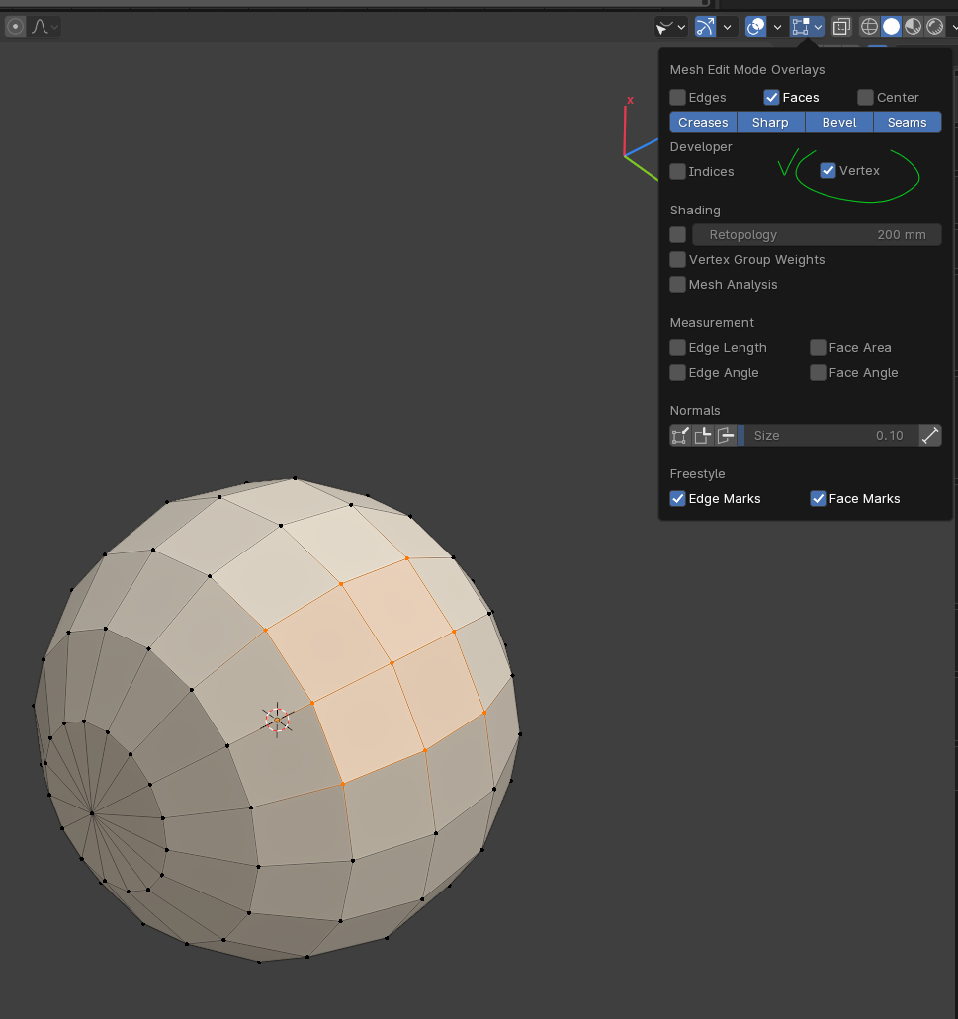Show split normals icon
This screenshot has width=958, height=1019.
coord(703,436)
